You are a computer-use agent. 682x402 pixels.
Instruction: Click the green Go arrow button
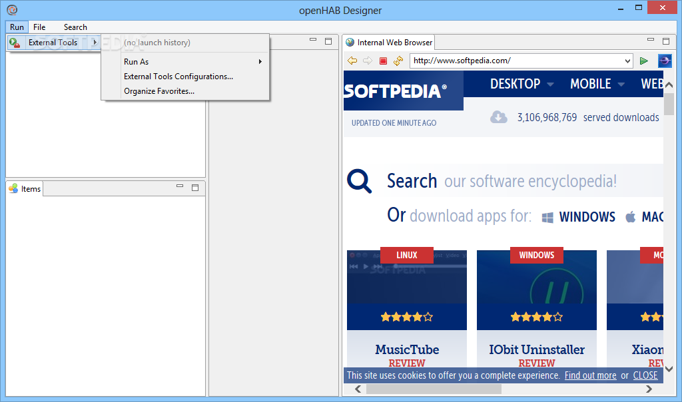click(644, 61)
